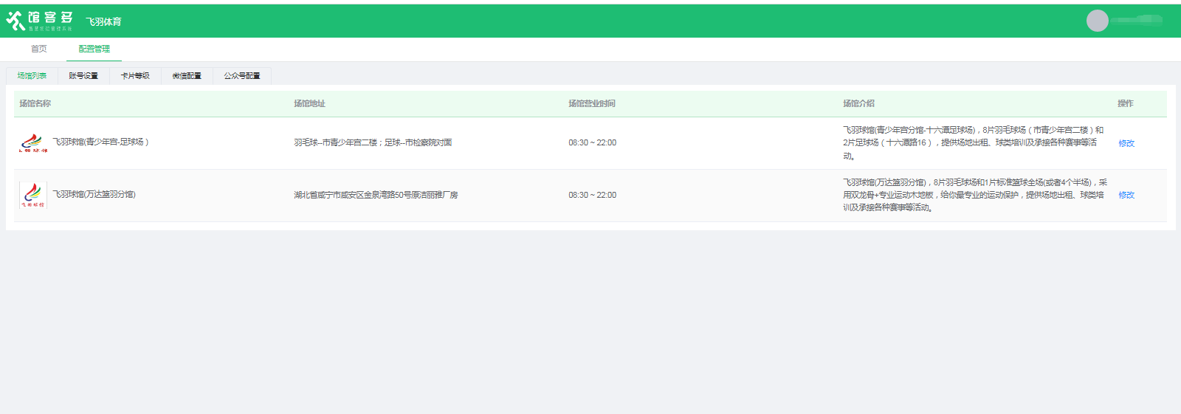Screen dimensions: 1181x414
Task: Click 修改 for 飞羽球馆(青少年宫-足球场)
Action: 1126,143
